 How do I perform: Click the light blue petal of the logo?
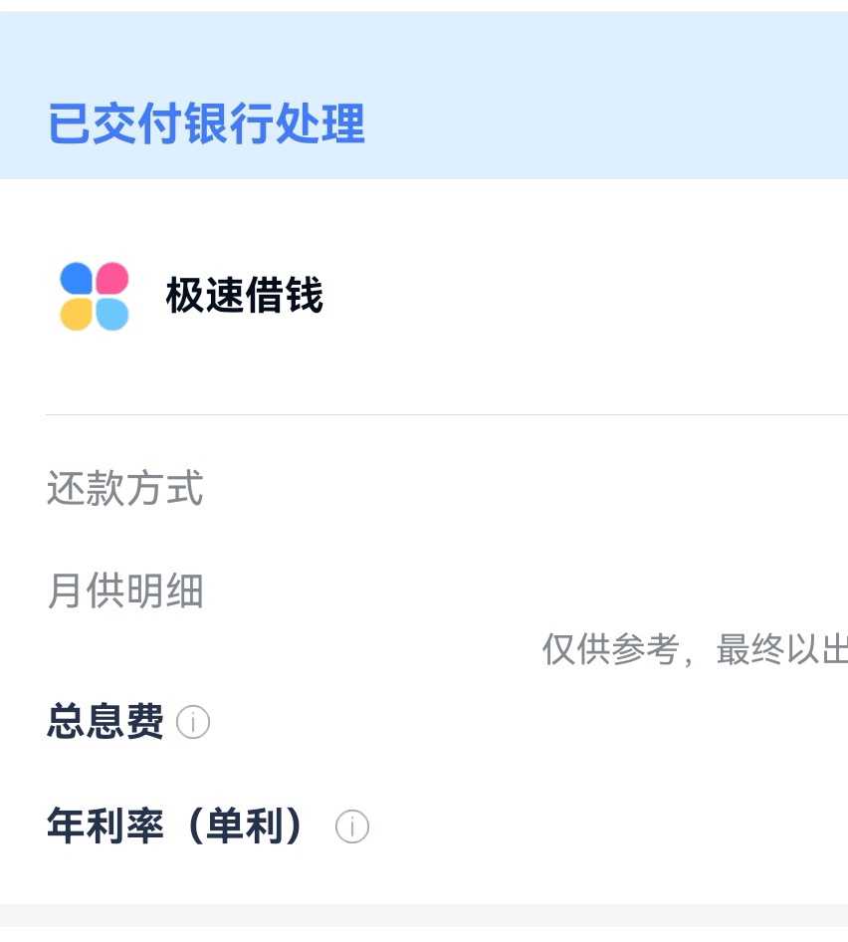[x=112, y=314]
